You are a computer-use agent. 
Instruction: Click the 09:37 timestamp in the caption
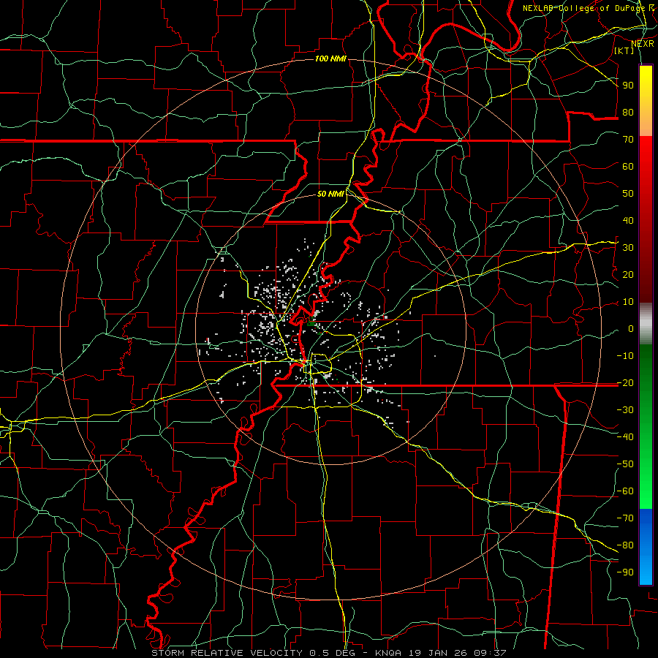click(489, 653)
